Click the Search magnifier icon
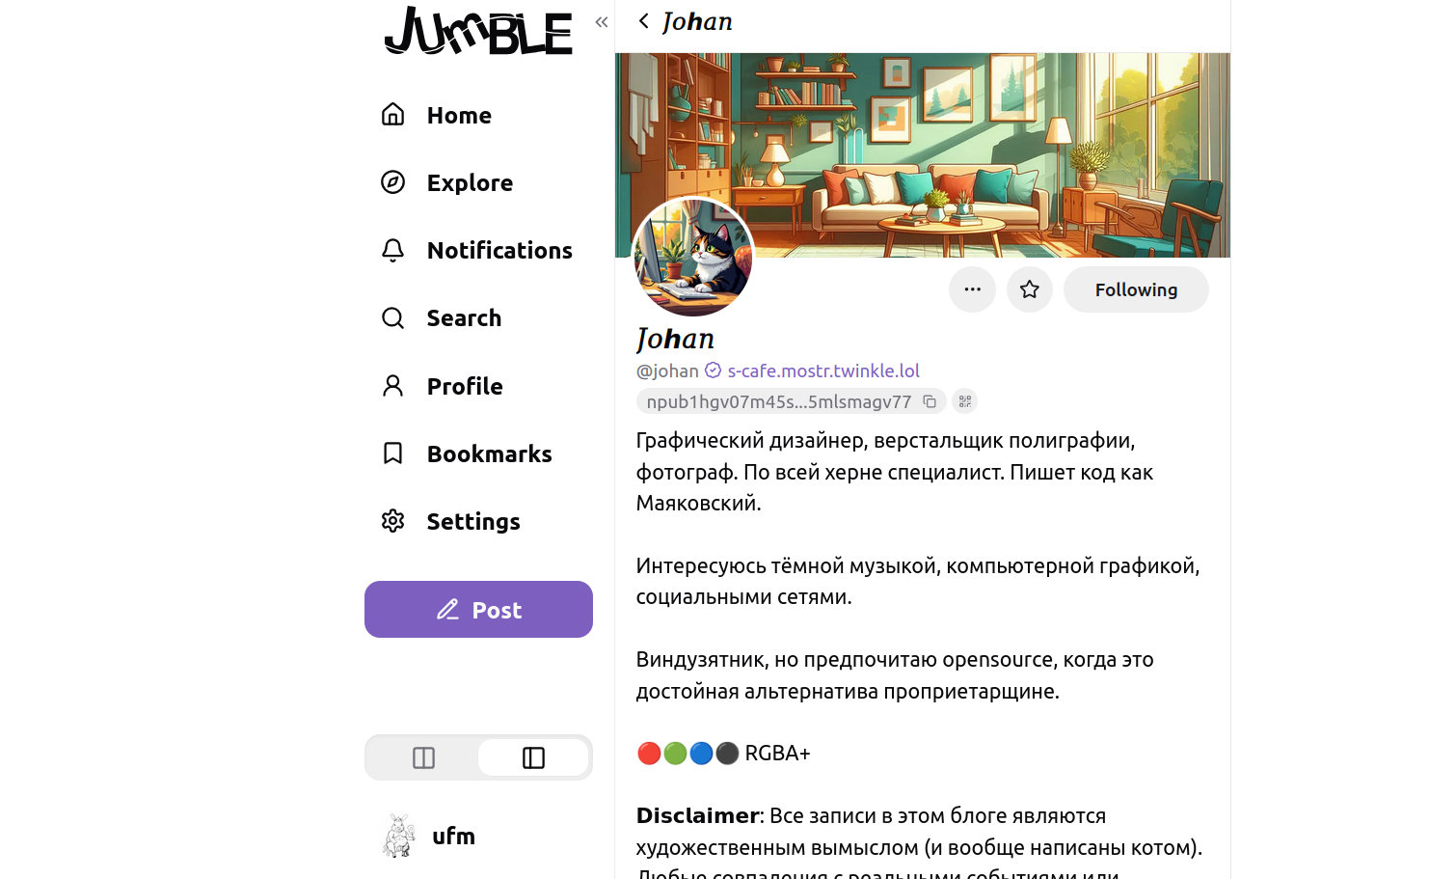This screenshot has width=1429, height=879. [392, 317]
